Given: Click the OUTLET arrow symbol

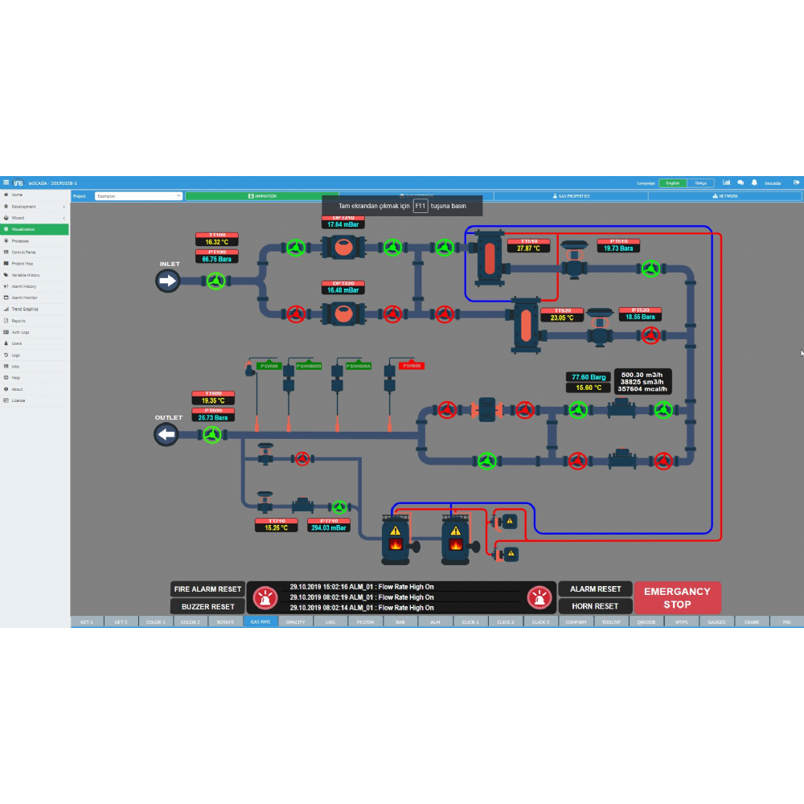Looking at the screenshot, I should pyautogui.click(x=166, y=433).
